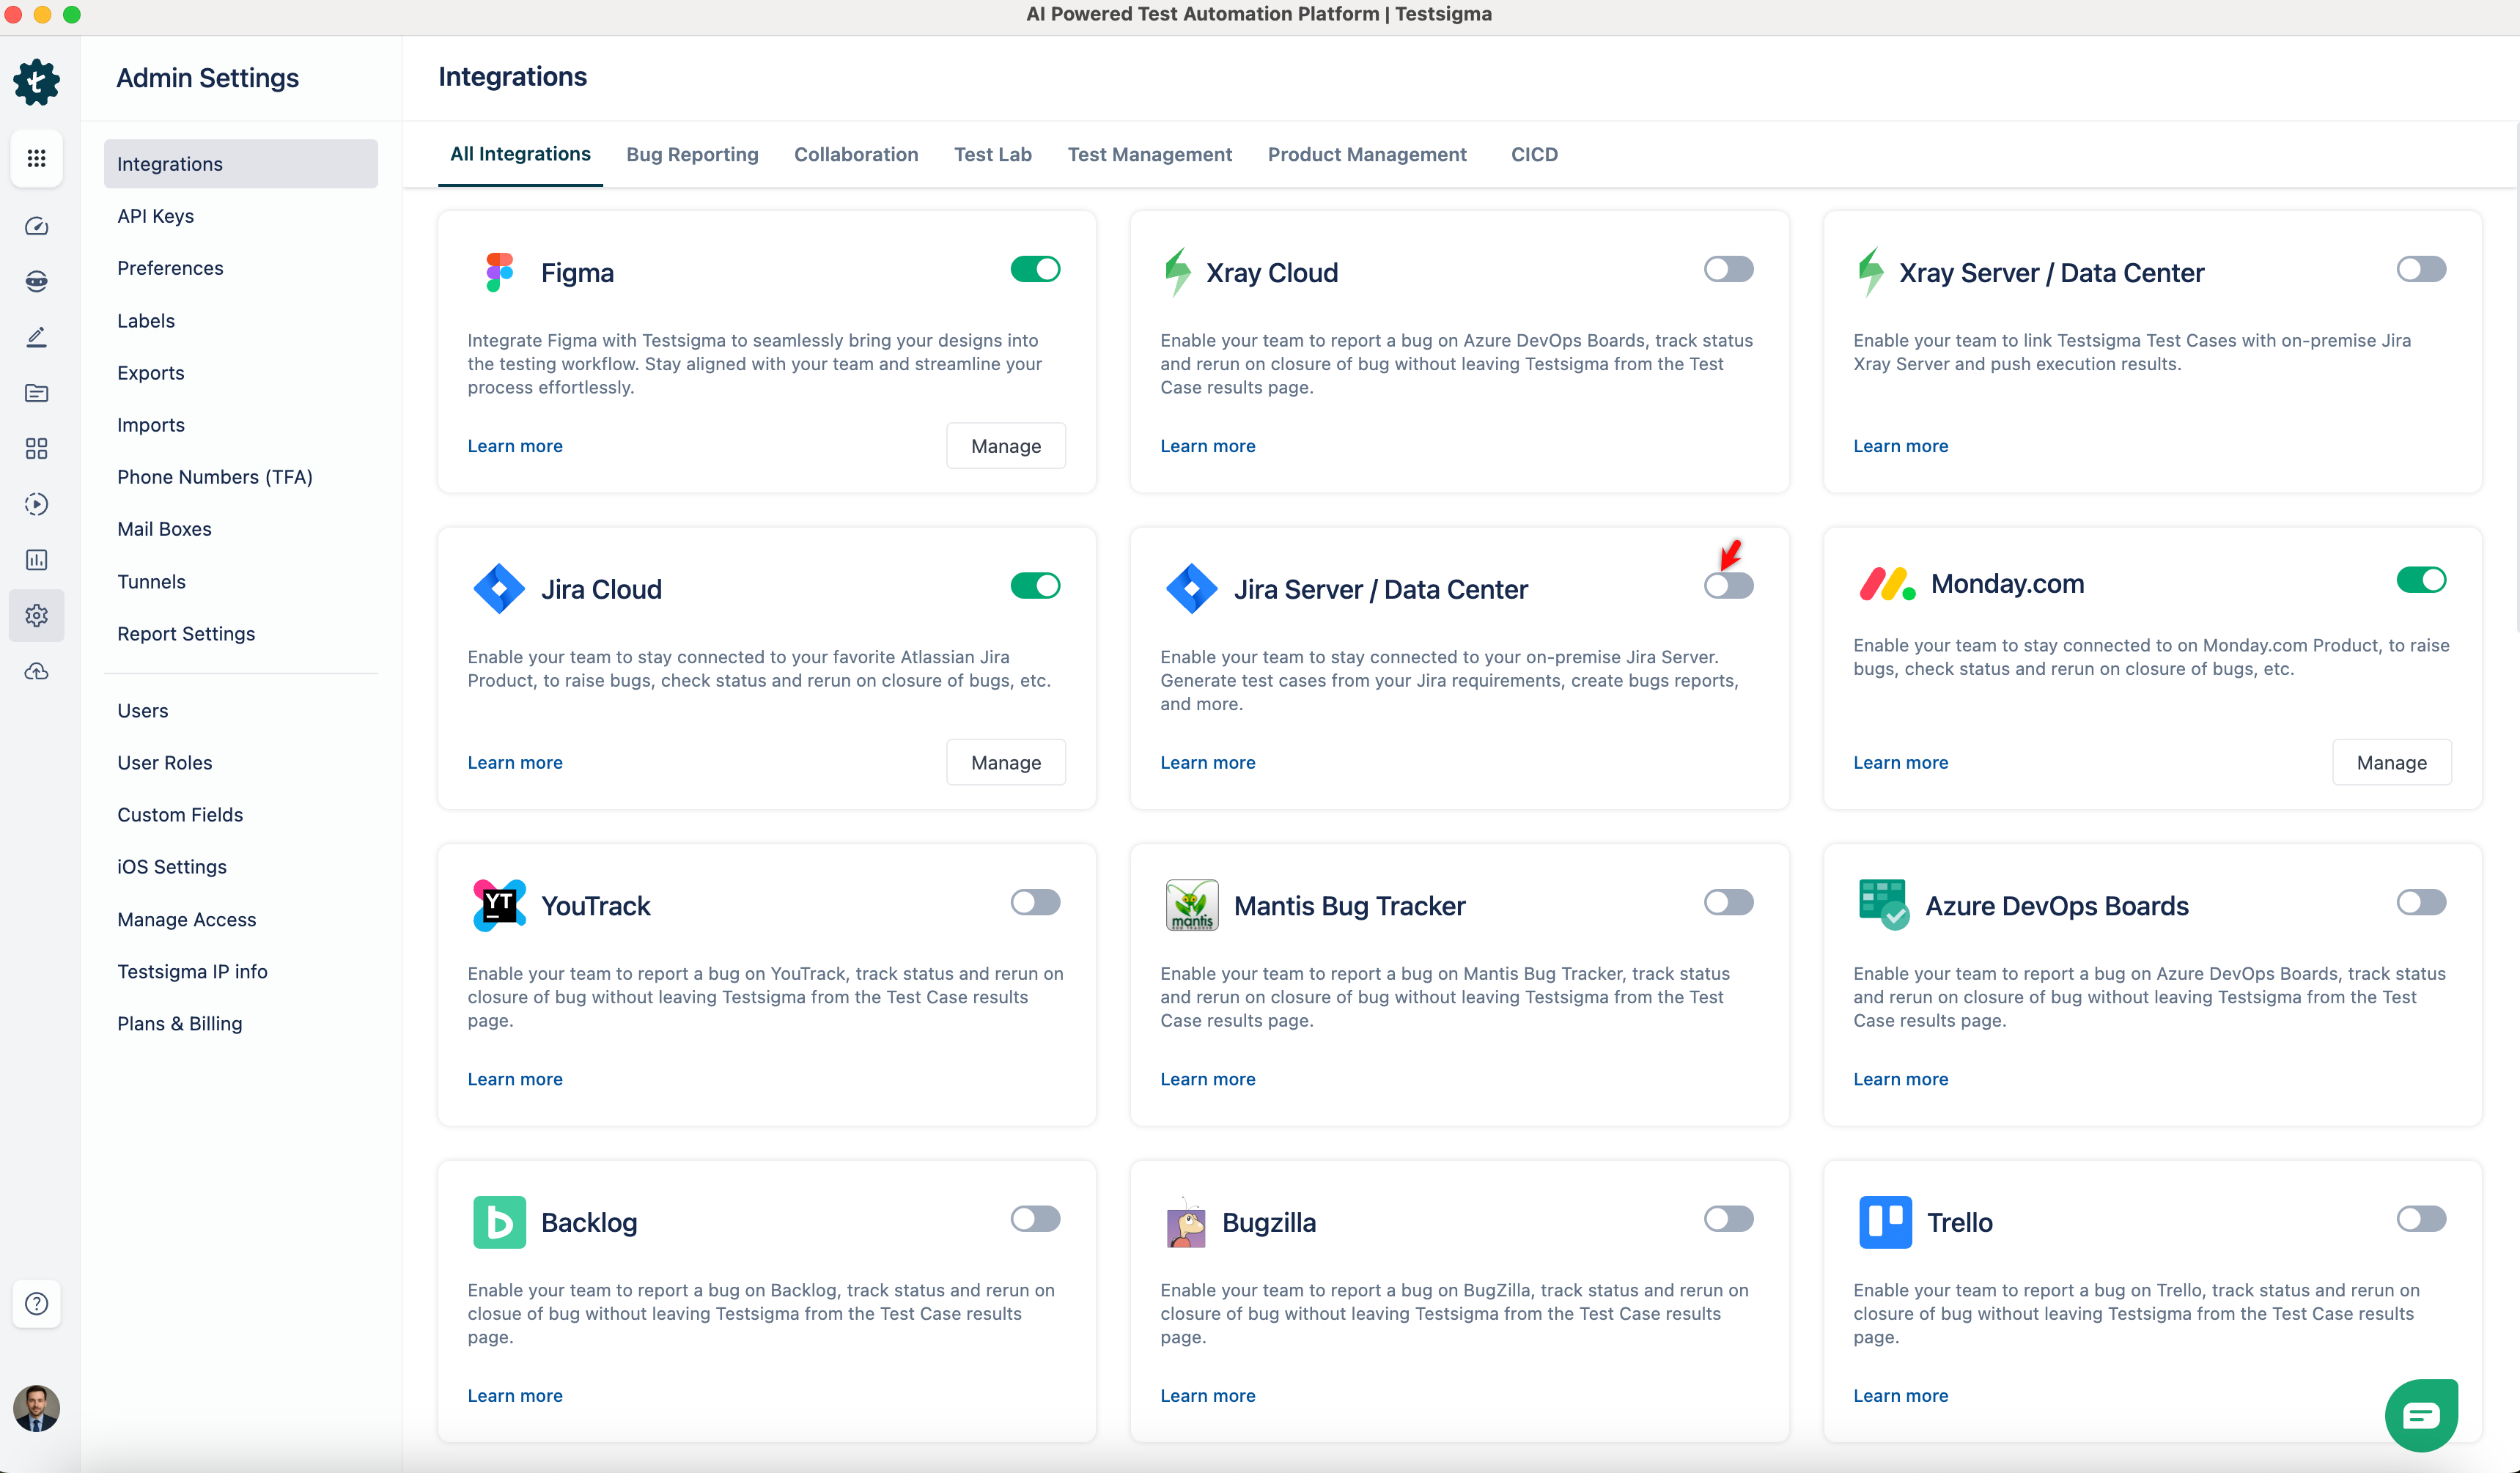Open the test authoring pen icon
The width and height of the screenshot is (2520, 1473).
tap(36, 336)
